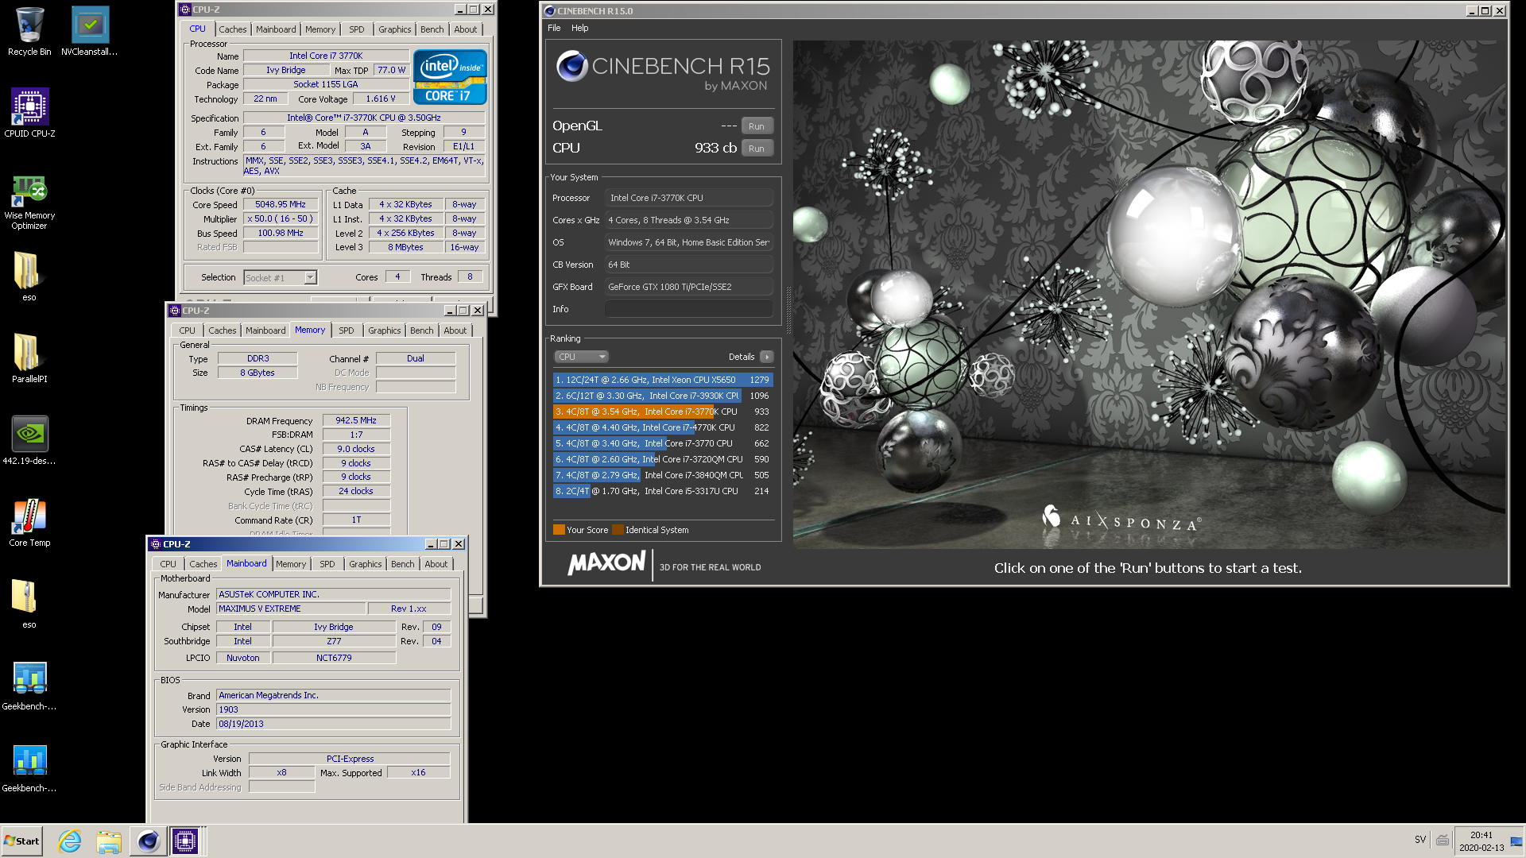Select ranking row i7-3930K 1096

tap(663, 396)
